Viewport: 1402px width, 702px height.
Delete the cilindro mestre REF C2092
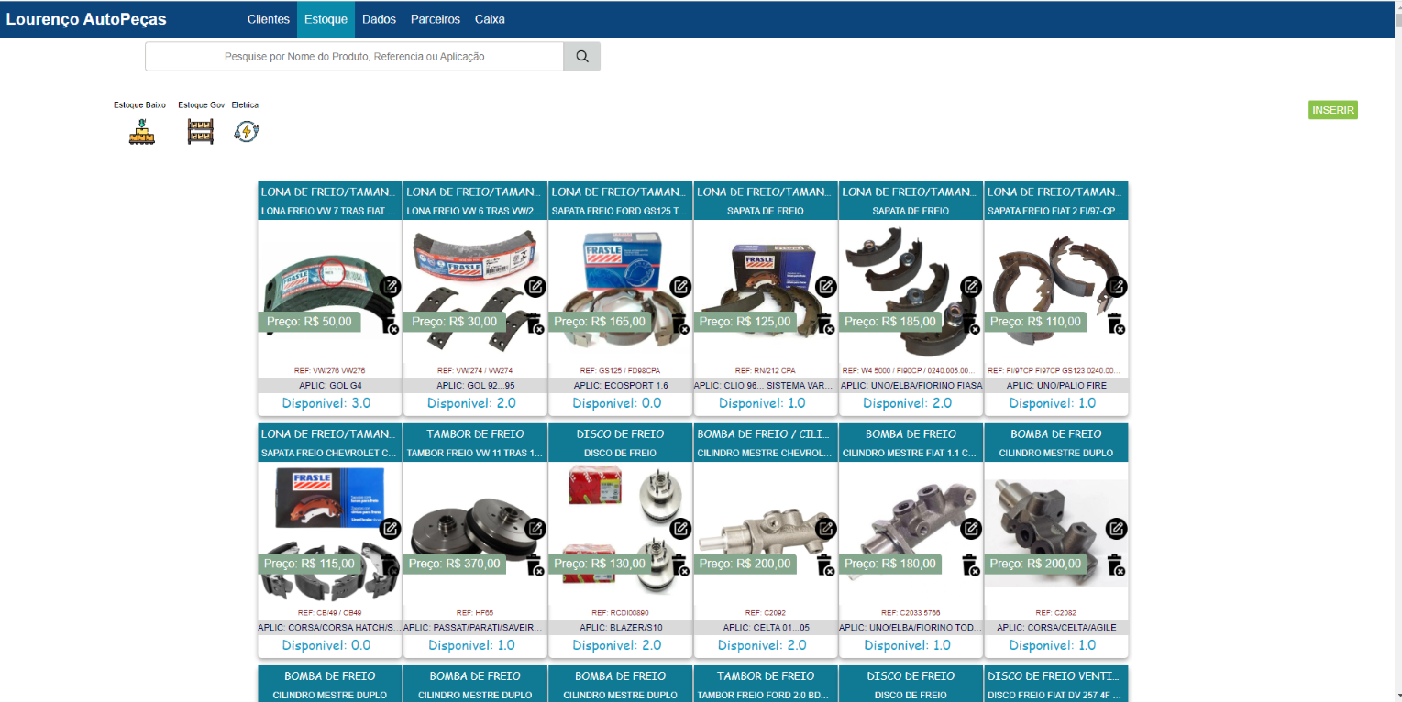tap(825, 565)
